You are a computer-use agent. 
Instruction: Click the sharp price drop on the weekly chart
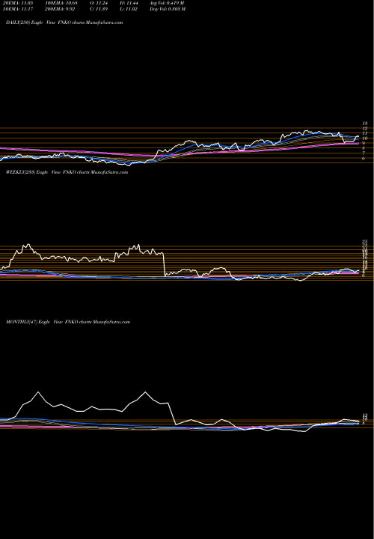click(x=164, y=265)
